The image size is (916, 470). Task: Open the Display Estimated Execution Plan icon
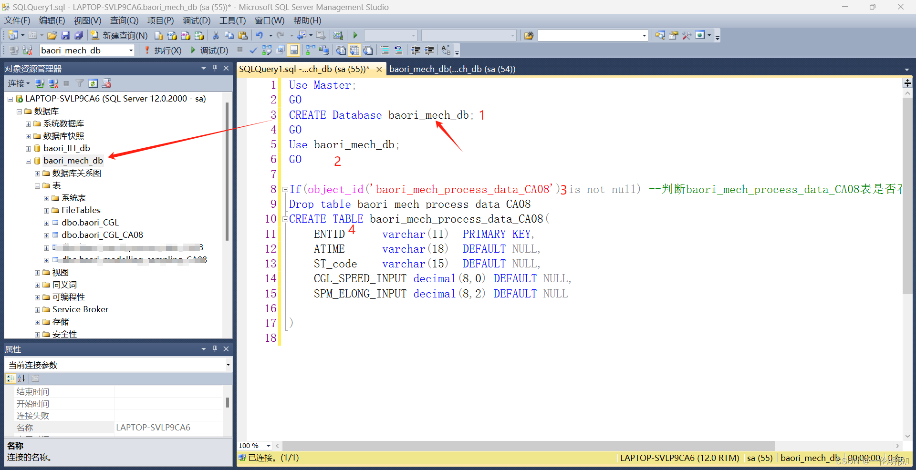tap(267, 50)
